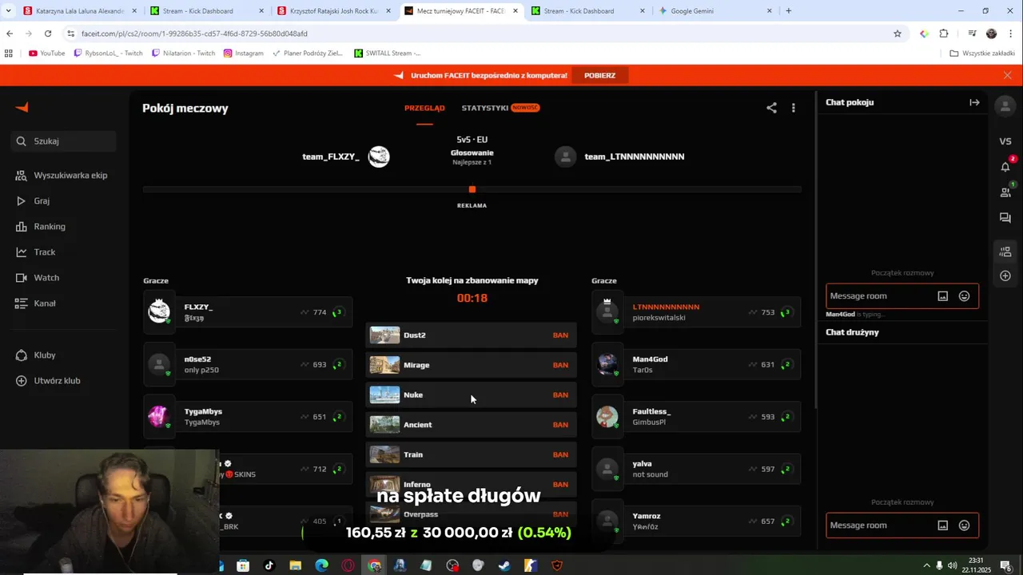1023x575 pixels.
Task: Open the friends list icon with badge 1
Action: click(x=1005, y=192)
